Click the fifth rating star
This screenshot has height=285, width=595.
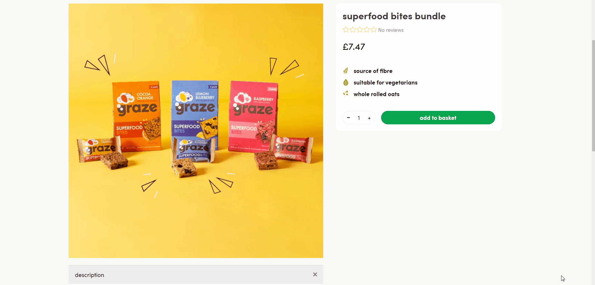pos(373,30)
